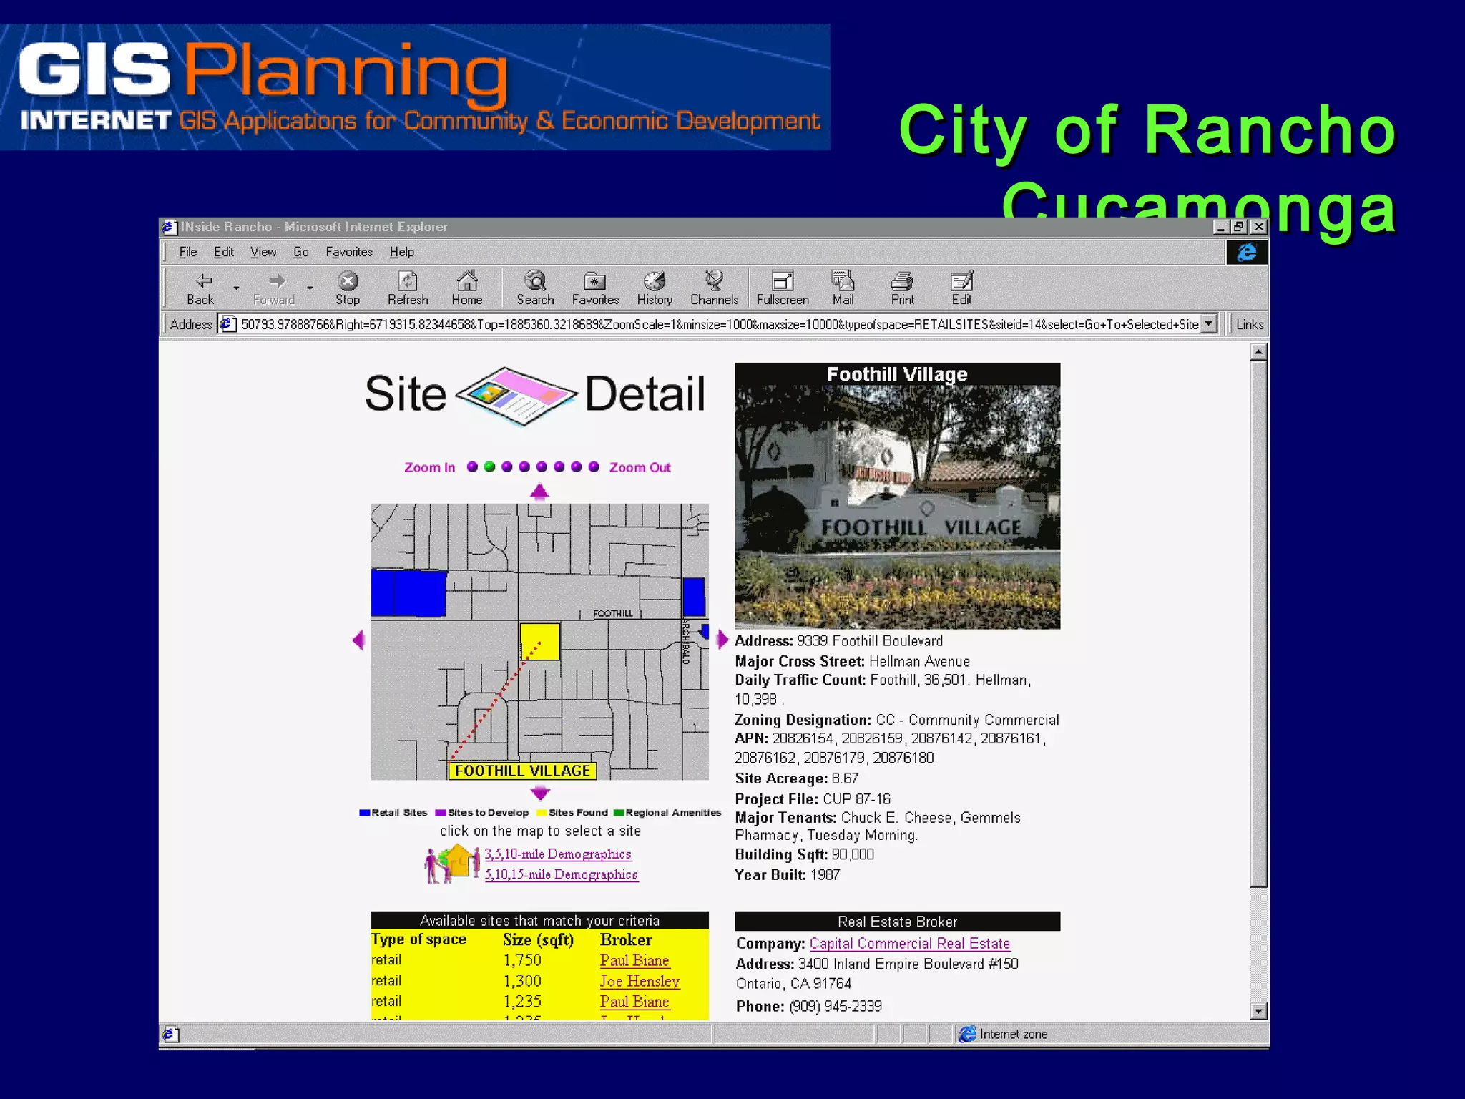1465x1099 pixels.
Task: Open Paul Biane link for 1,235 sqft
Action: [x=634, y=1002]
